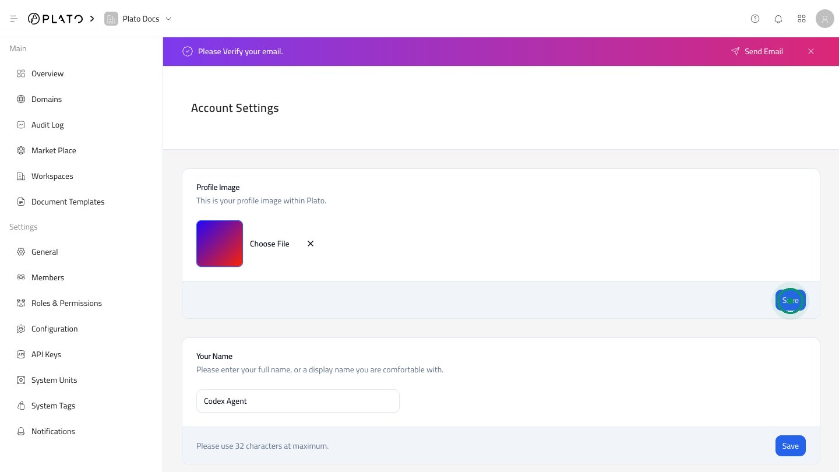This screenshot has width=839, height=472.
Task: Open the help question-mark icon
Action: click(755, 19)
